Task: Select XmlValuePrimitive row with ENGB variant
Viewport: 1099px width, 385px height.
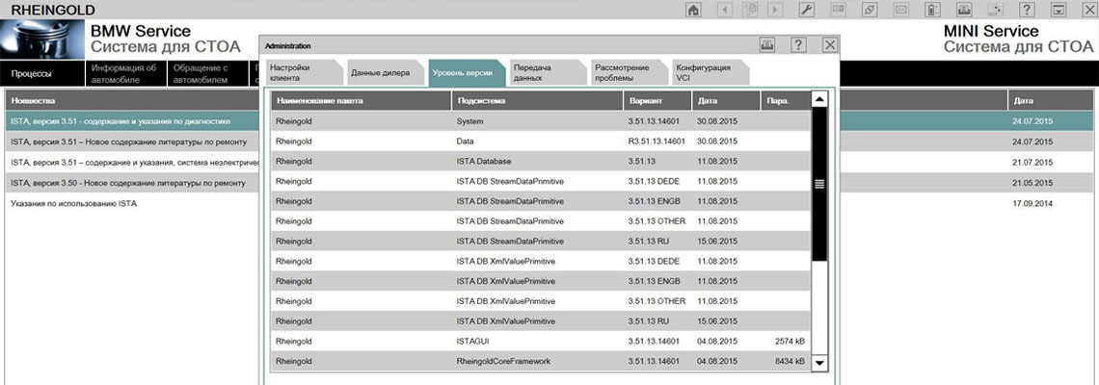Action: (541, 281)
